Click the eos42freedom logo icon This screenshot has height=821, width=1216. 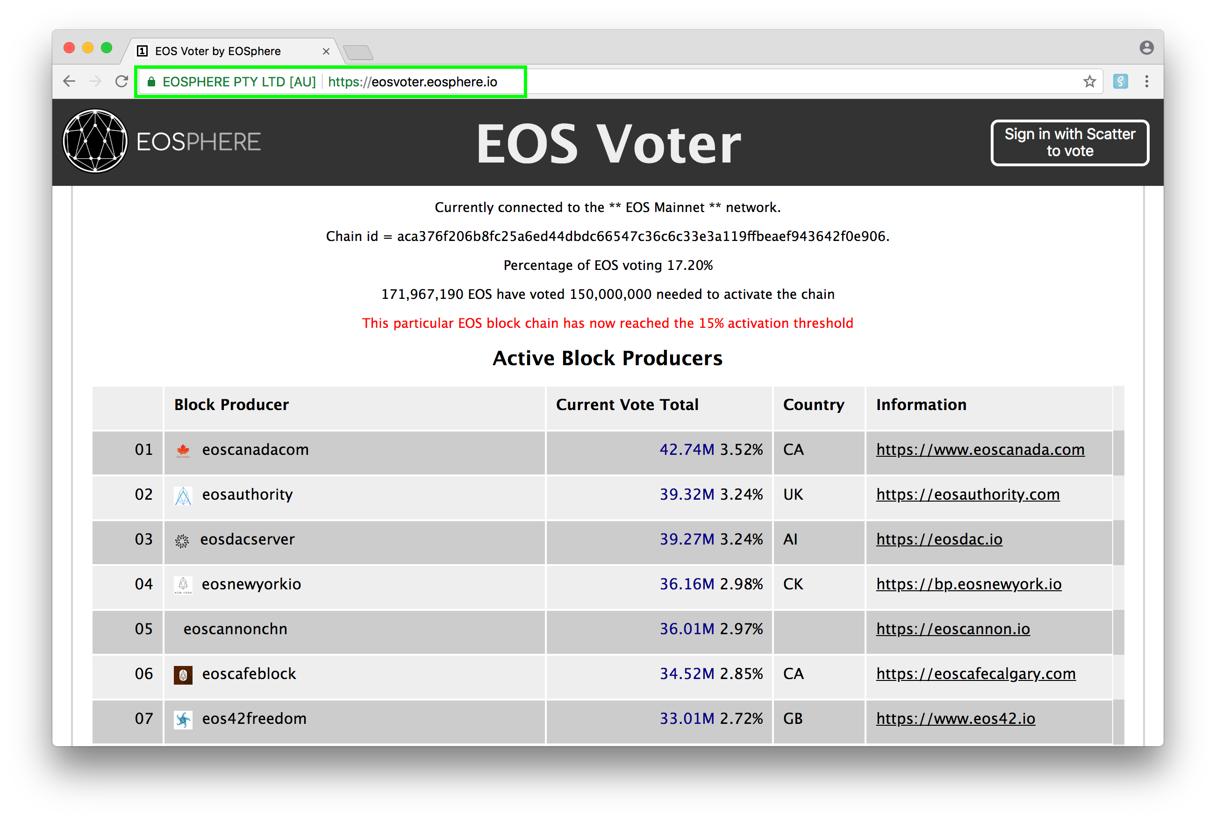183,720
